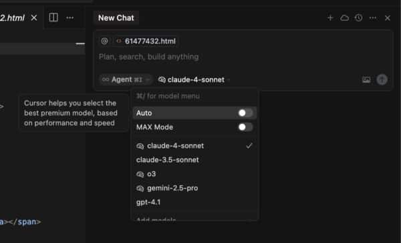Expand the claude-4-sonnet model selector
Screen dimensions: 401x243
pos(194,79)
